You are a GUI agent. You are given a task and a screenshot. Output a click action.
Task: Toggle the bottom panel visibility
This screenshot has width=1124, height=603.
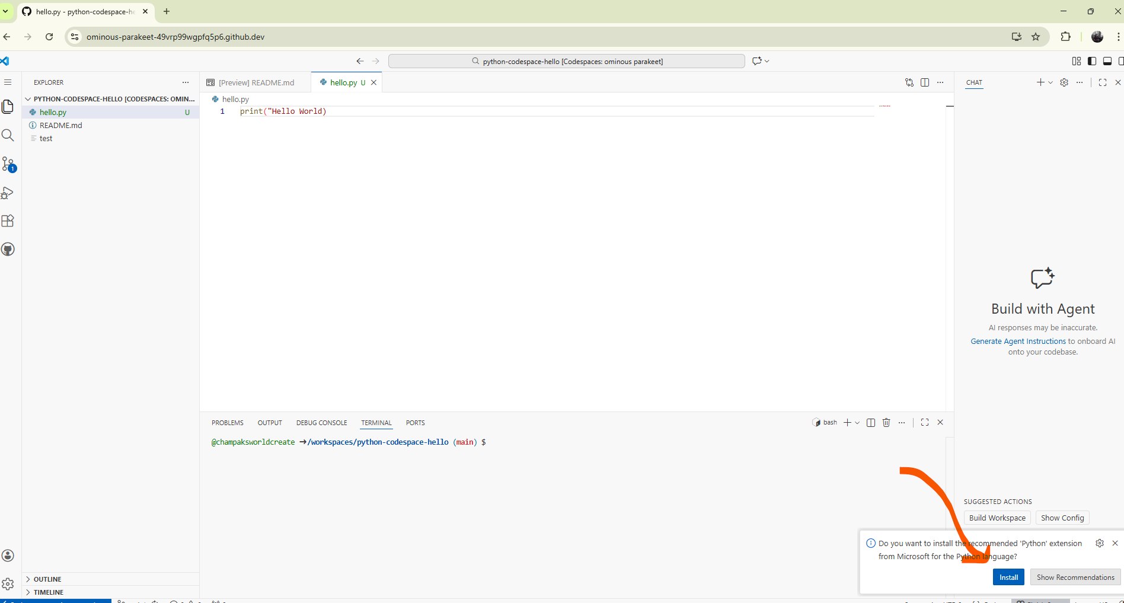[1107, 61]
